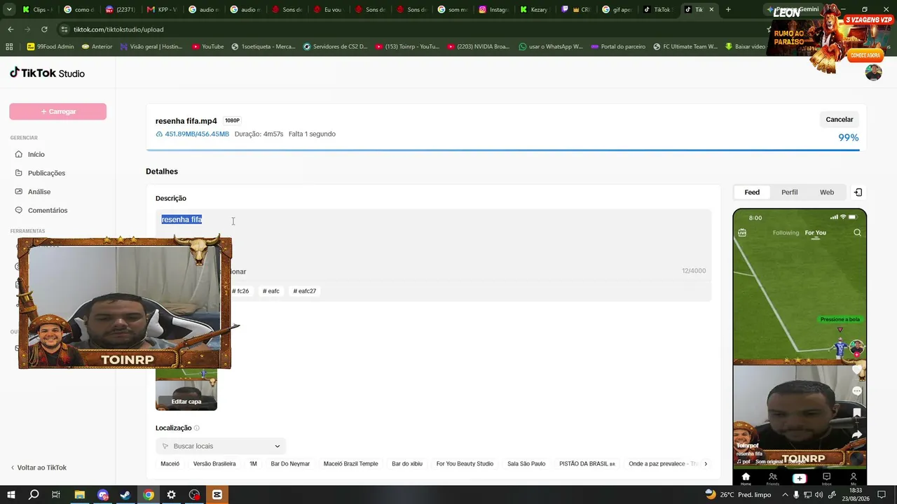Click the profile avatar at top right
The height and width of the screenshot is (504, 897).
coord(873,72)
